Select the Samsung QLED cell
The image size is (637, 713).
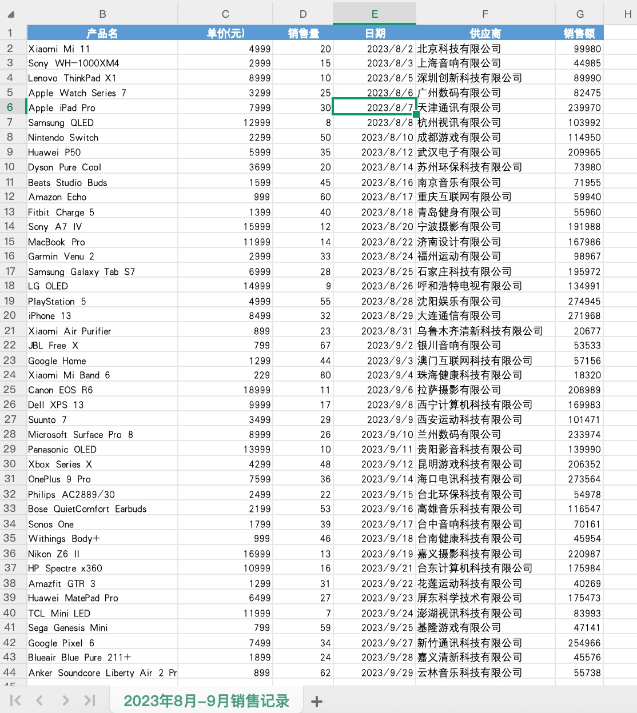(x=102, y=122)
